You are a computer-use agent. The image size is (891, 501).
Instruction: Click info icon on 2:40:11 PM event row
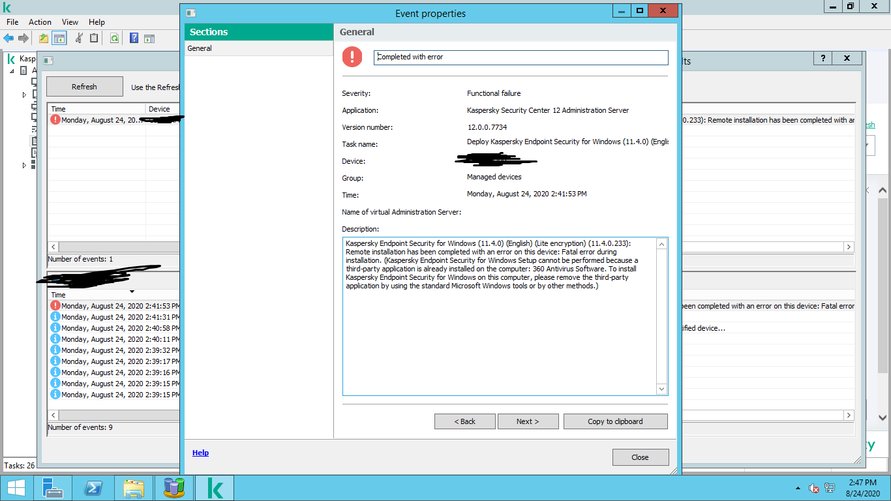pyautogui.click(x=55, y=339)
